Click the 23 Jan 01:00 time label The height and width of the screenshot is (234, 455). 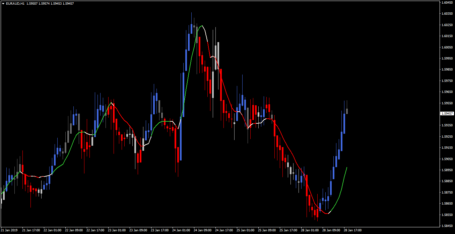click(117, 230)
